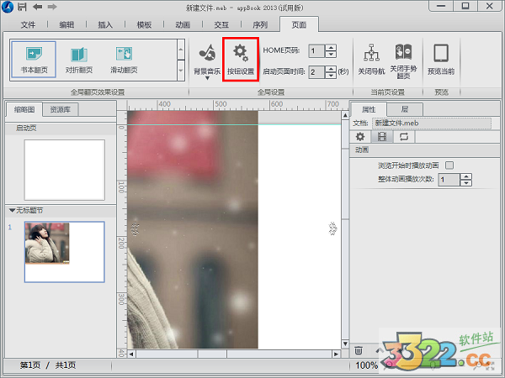Screen dimensions: 505x378
Task: Click the 启动页面时间 input field
Action: pos(316,72)
